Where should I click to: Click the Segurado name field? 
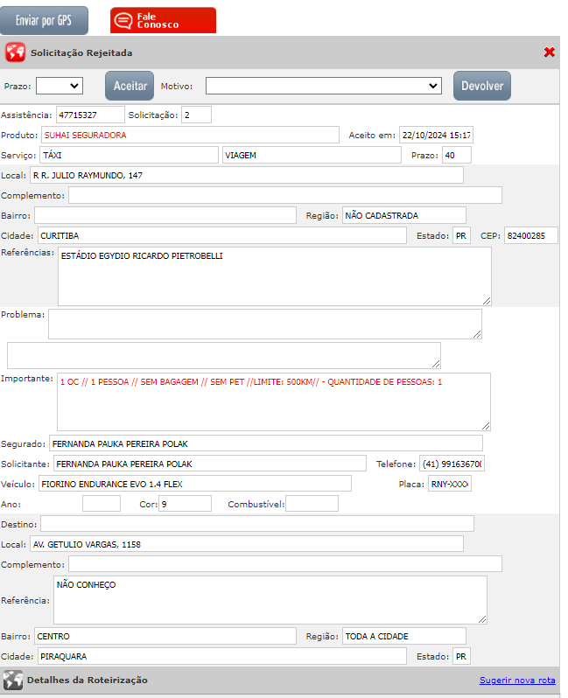[266, 443]
